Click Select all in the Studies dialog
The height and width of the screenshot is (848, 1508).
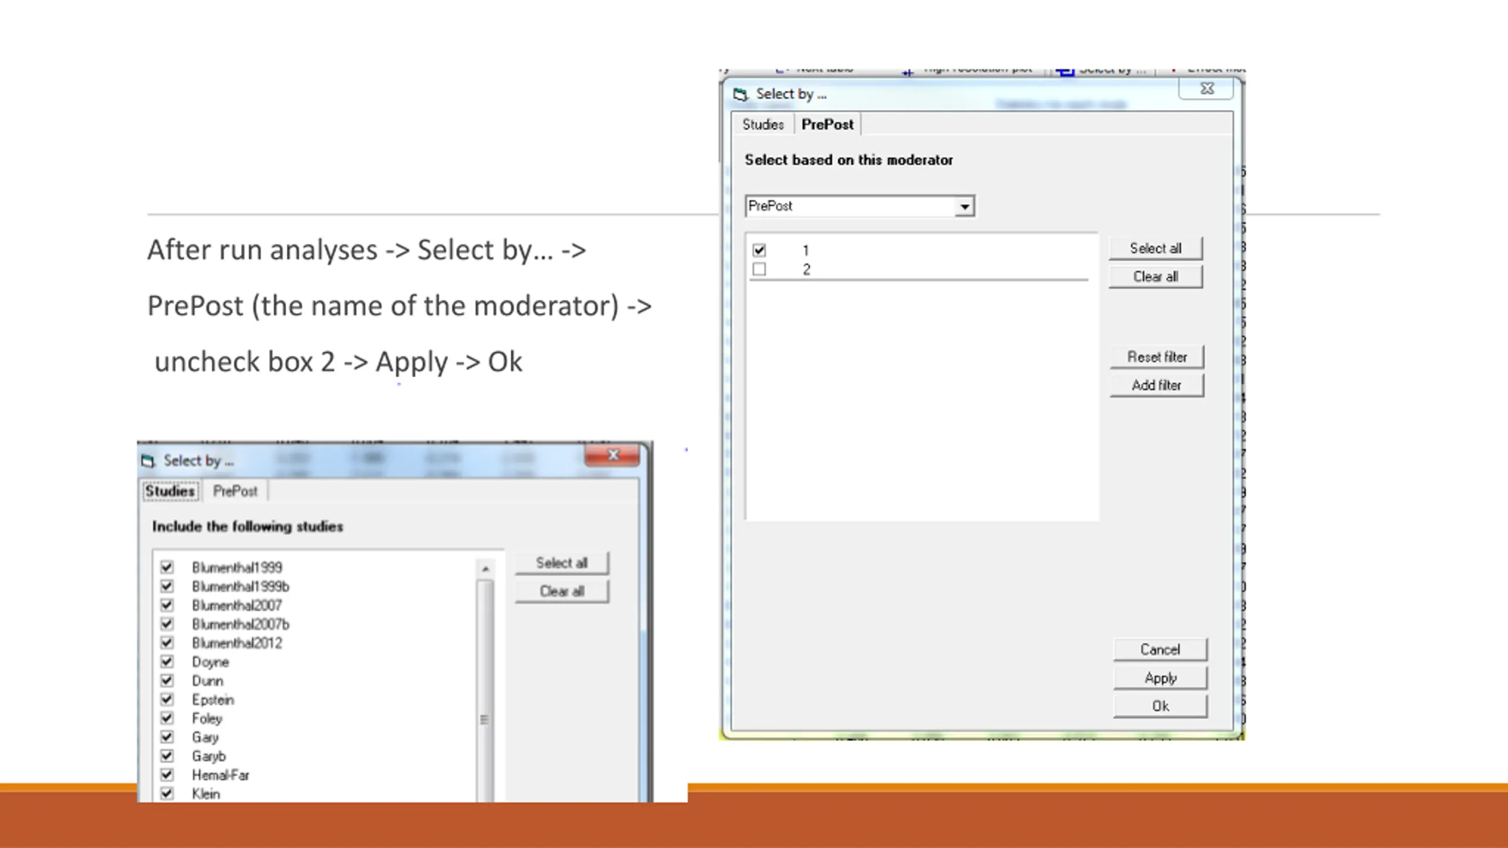click(561, 562)
